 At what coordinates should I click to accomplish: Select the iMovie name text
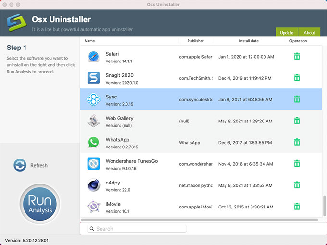[113, 204]
